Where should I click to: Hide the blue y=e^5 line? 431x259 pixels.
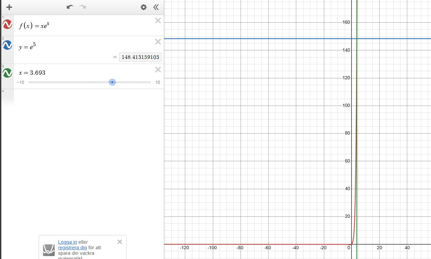(x=7, y=45)
